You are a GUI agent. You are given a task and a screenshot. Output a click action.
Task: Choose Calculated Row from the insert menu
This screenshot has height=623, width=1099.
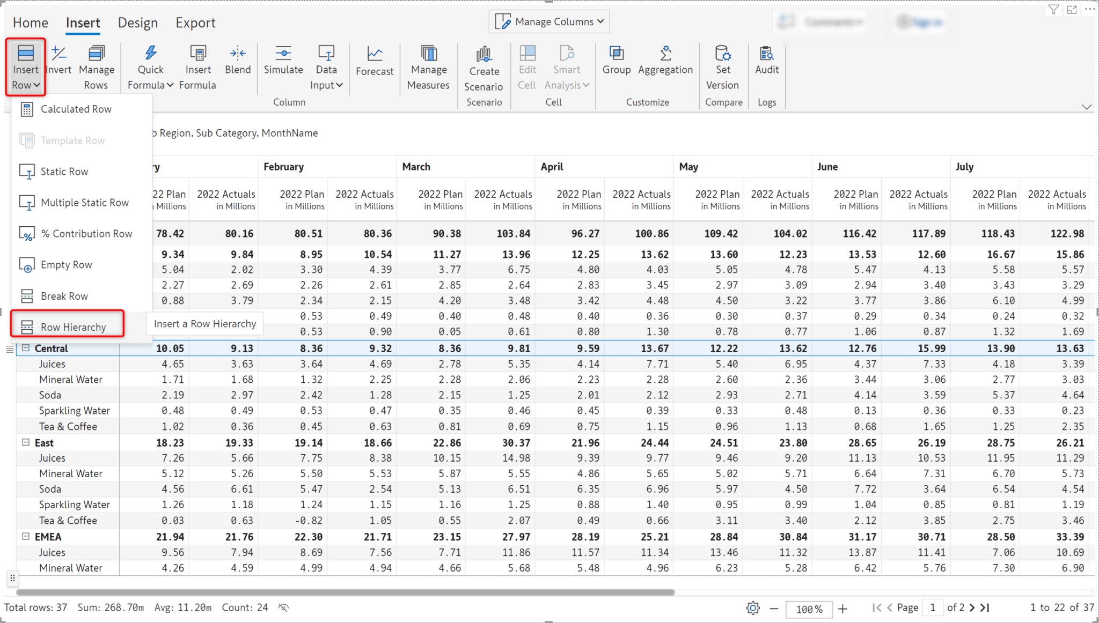click(x=76, y=109)
